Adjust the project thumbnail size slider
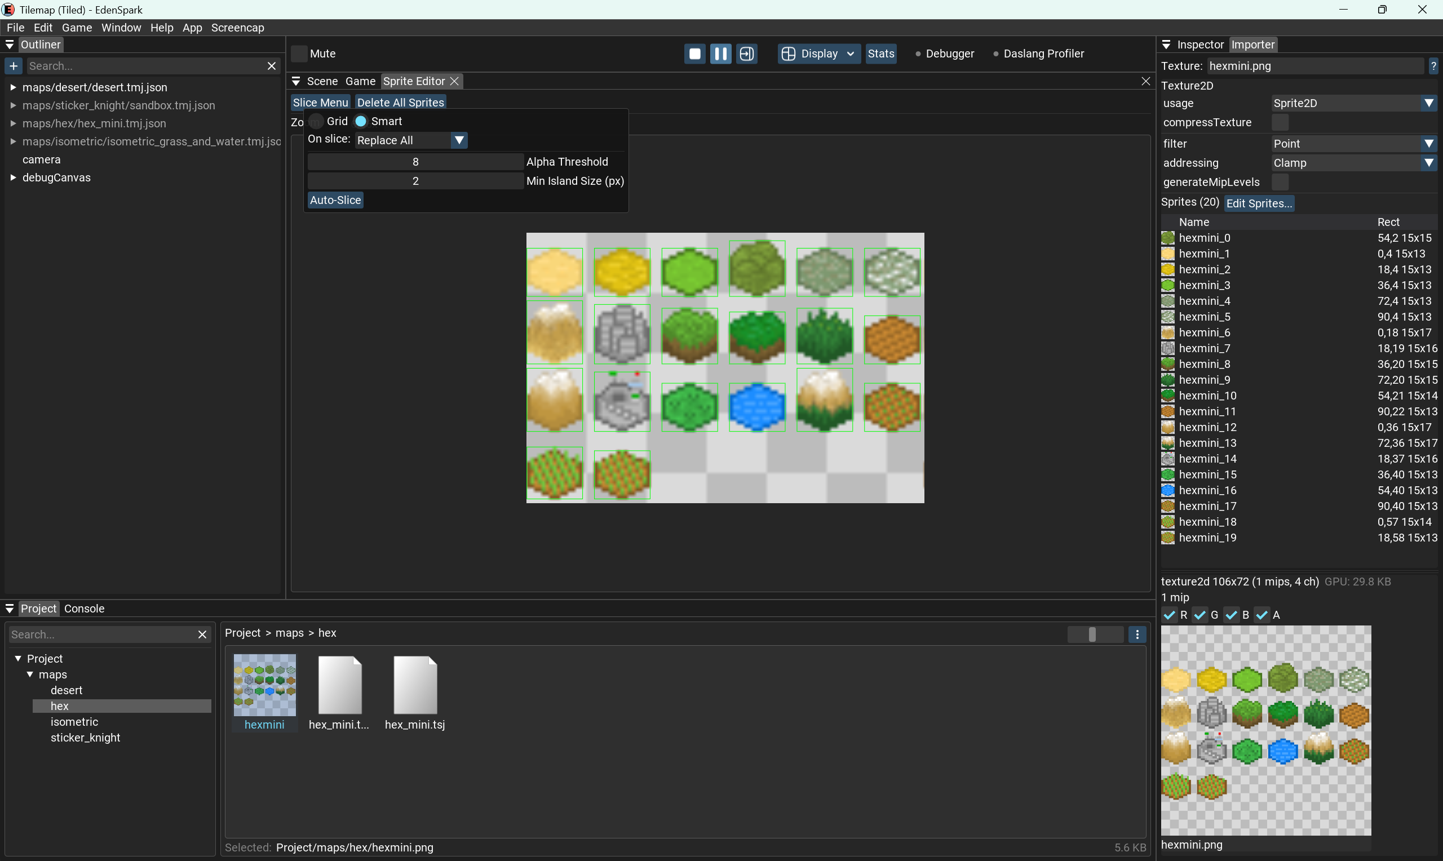The width and height of the screenshot is (1443, 861). (x=1095, y=634)
